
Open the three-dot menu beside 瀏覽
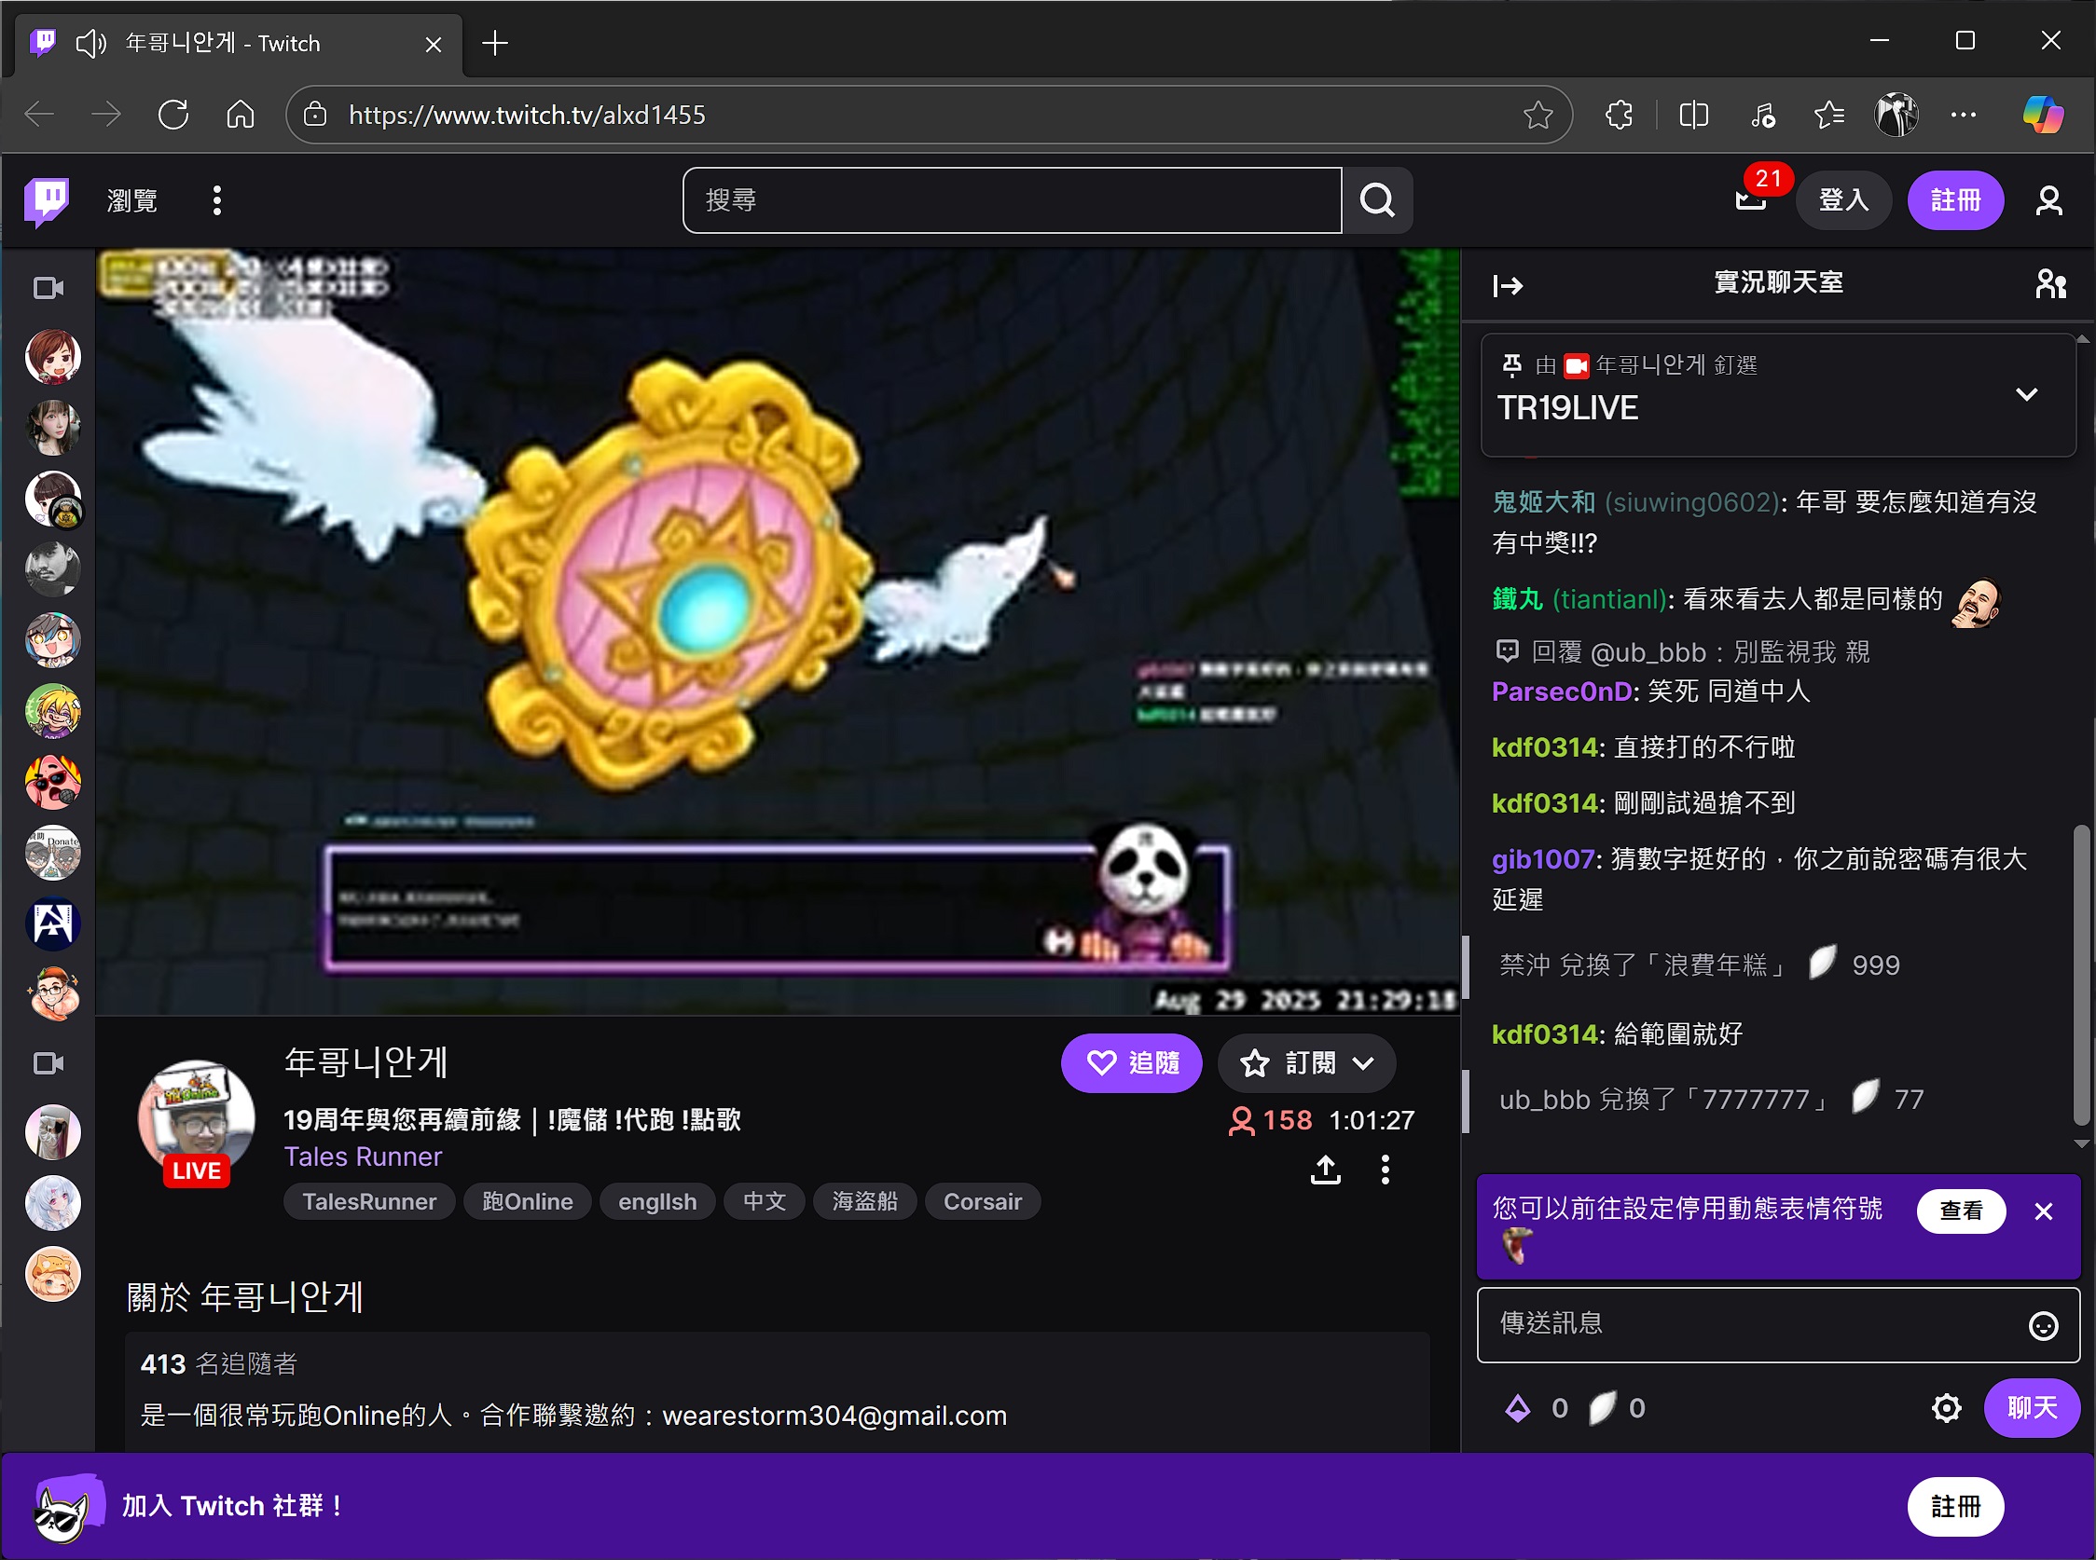point(217,200)
